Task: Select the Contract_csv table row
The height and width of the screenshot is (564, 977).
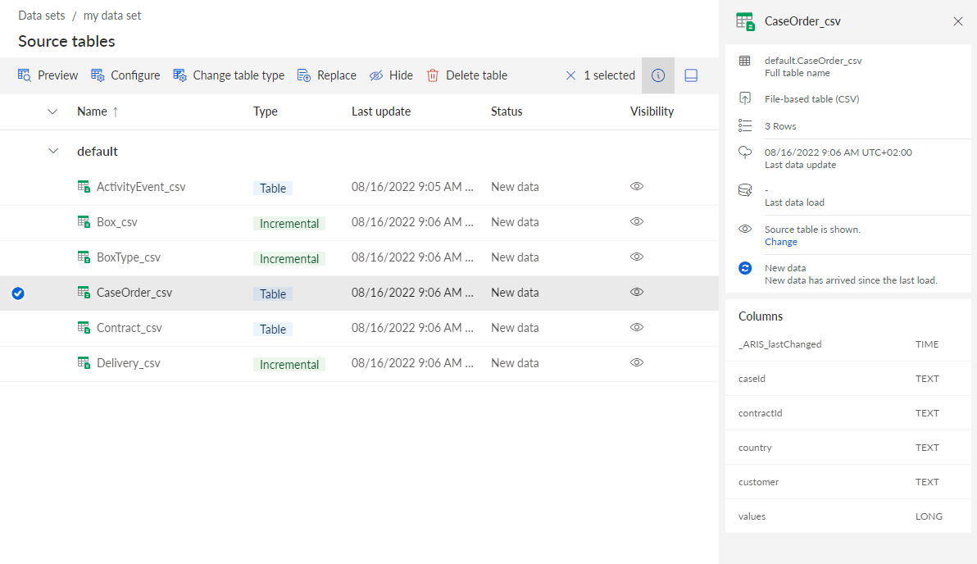Action: (359, 329)
